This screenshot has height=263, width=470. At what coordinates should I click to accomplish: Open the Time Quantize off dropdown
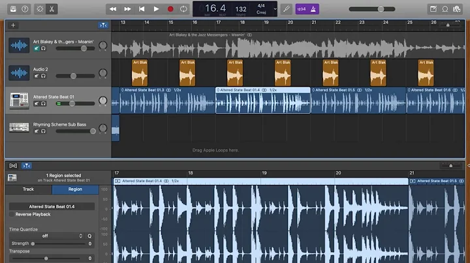[x=46, y=236]
